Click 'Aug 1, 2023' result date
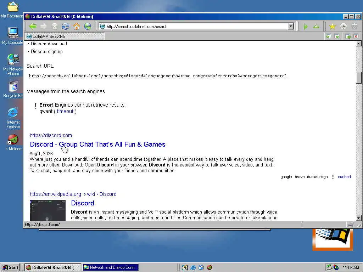363x272 pixels. pos(41,154)
